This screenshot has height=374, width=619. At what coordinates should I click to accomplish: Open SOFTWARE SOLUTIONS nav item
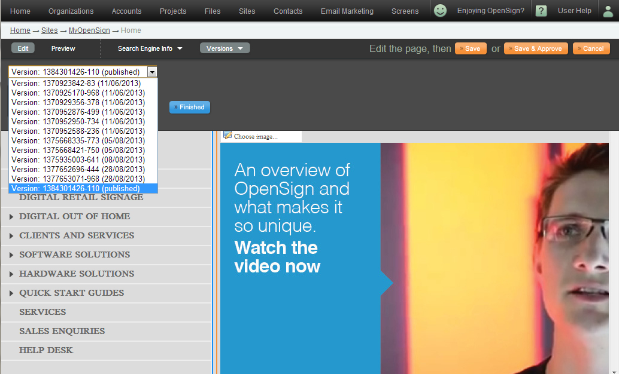[x=75, y=255]
